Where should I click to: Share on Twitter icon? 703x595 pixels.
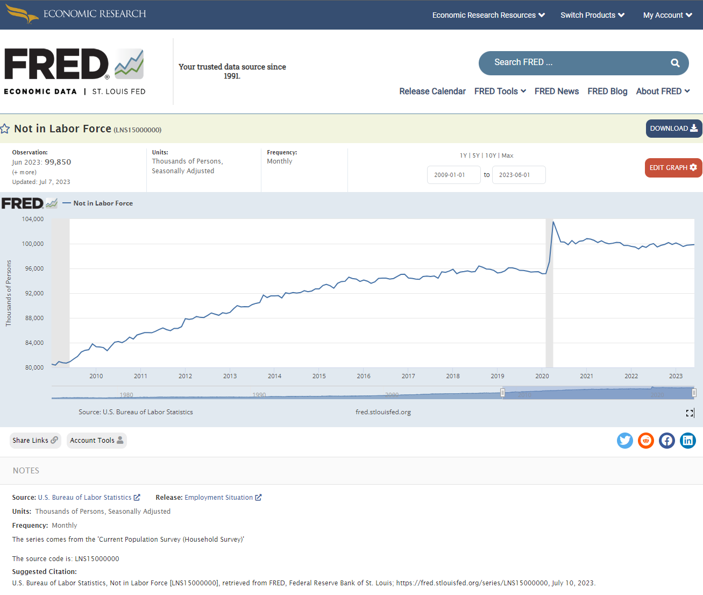(625, 441)
